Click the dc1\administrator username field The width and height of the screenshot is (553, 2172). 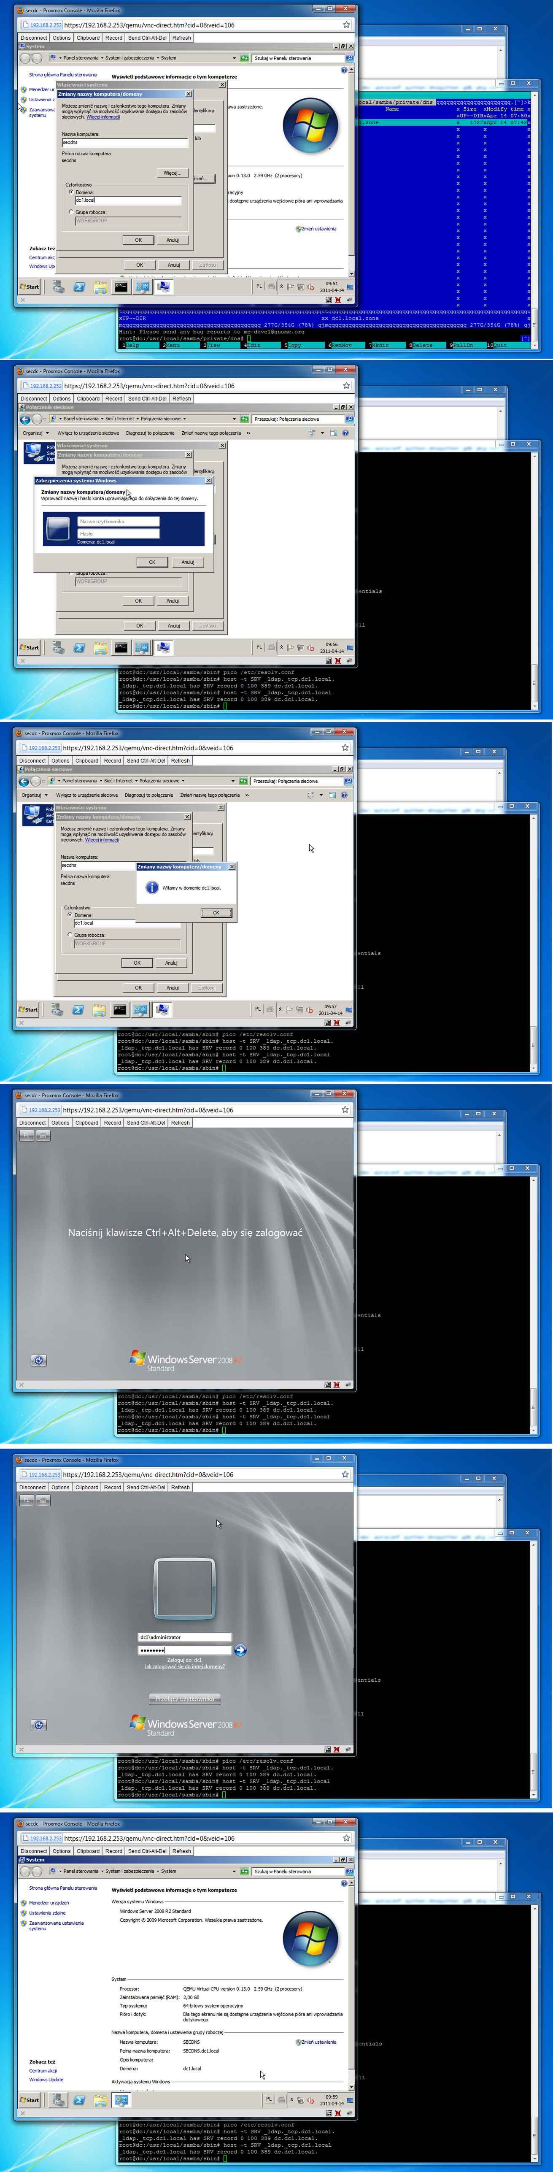(185, 1636)
